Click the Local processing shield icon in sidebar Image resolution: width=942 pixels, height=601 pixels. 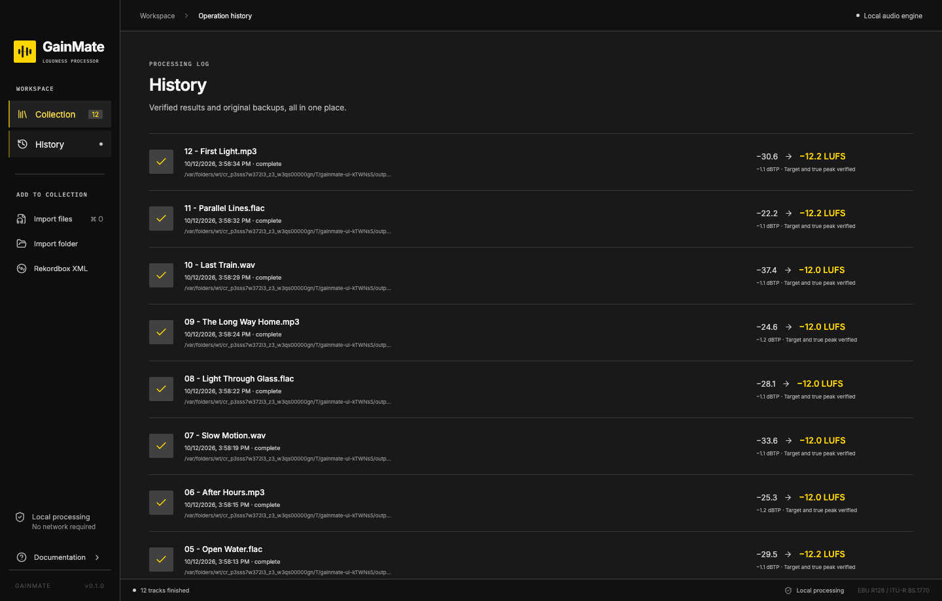[x=20, y=517]
